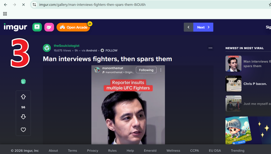Open the 'Chris P bacon.' thumbnail

point(233,84)
